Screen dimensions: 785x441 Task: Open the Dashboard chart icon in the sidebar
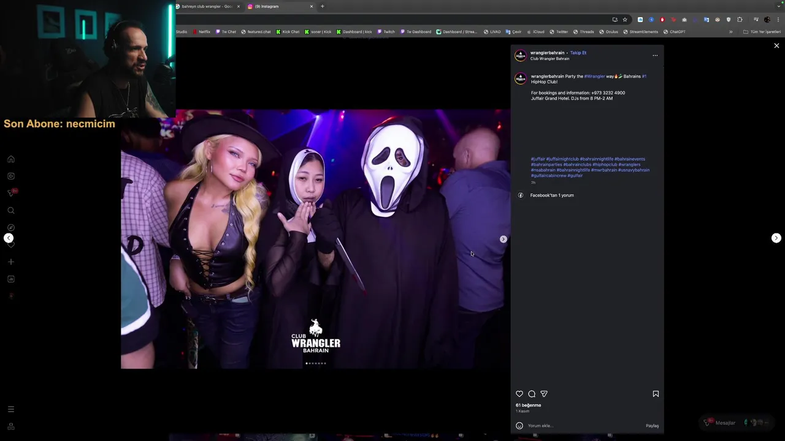pos(11,279)
